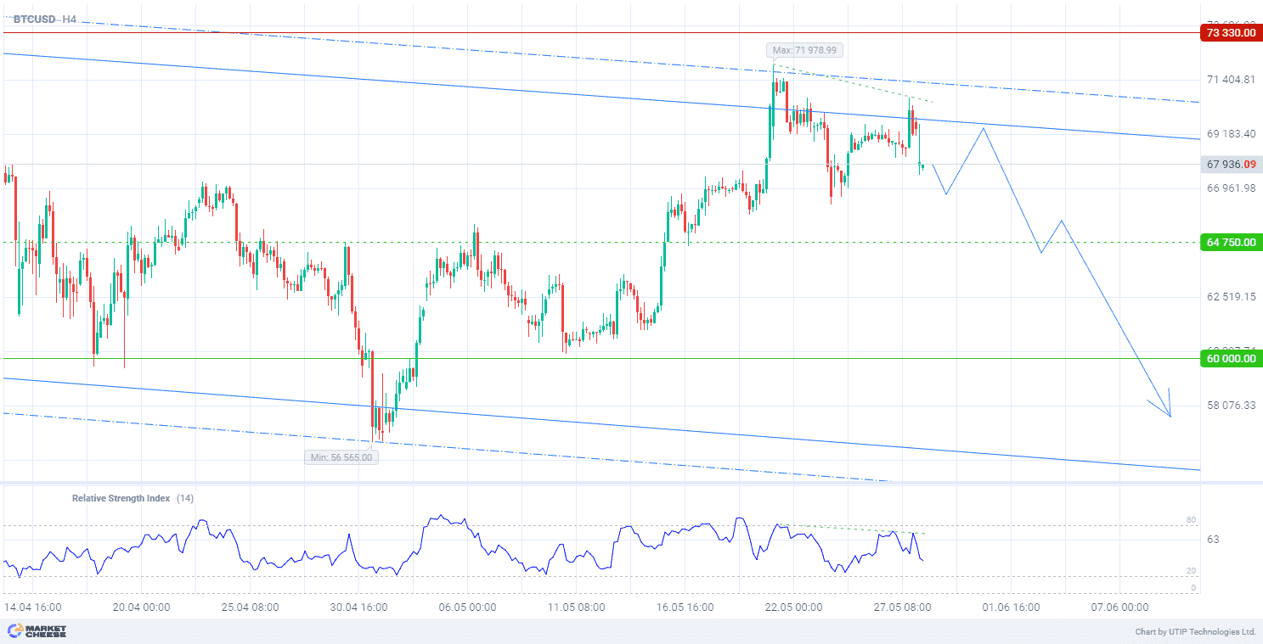Click the 30.04 16:00 time axis label

pos(358,608)
